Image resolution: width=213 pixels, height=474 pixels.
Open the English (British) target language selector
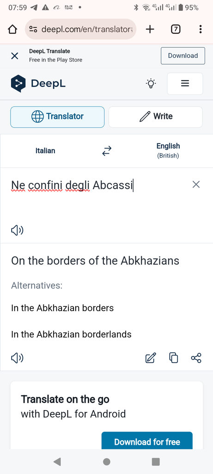point(168,151)
